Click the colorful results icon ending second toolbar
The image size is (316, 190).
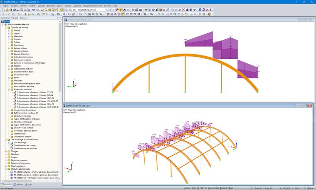click(209, 14)
